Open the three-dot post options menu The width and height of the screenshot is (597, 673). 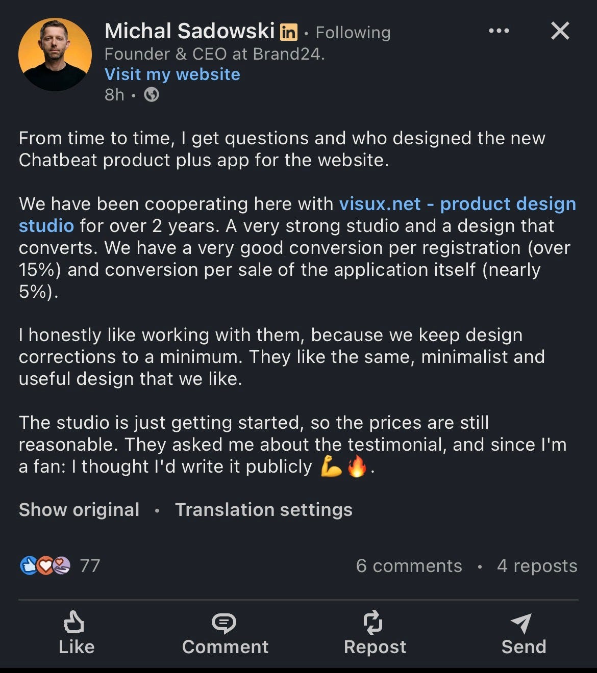[x=499, y=31]
